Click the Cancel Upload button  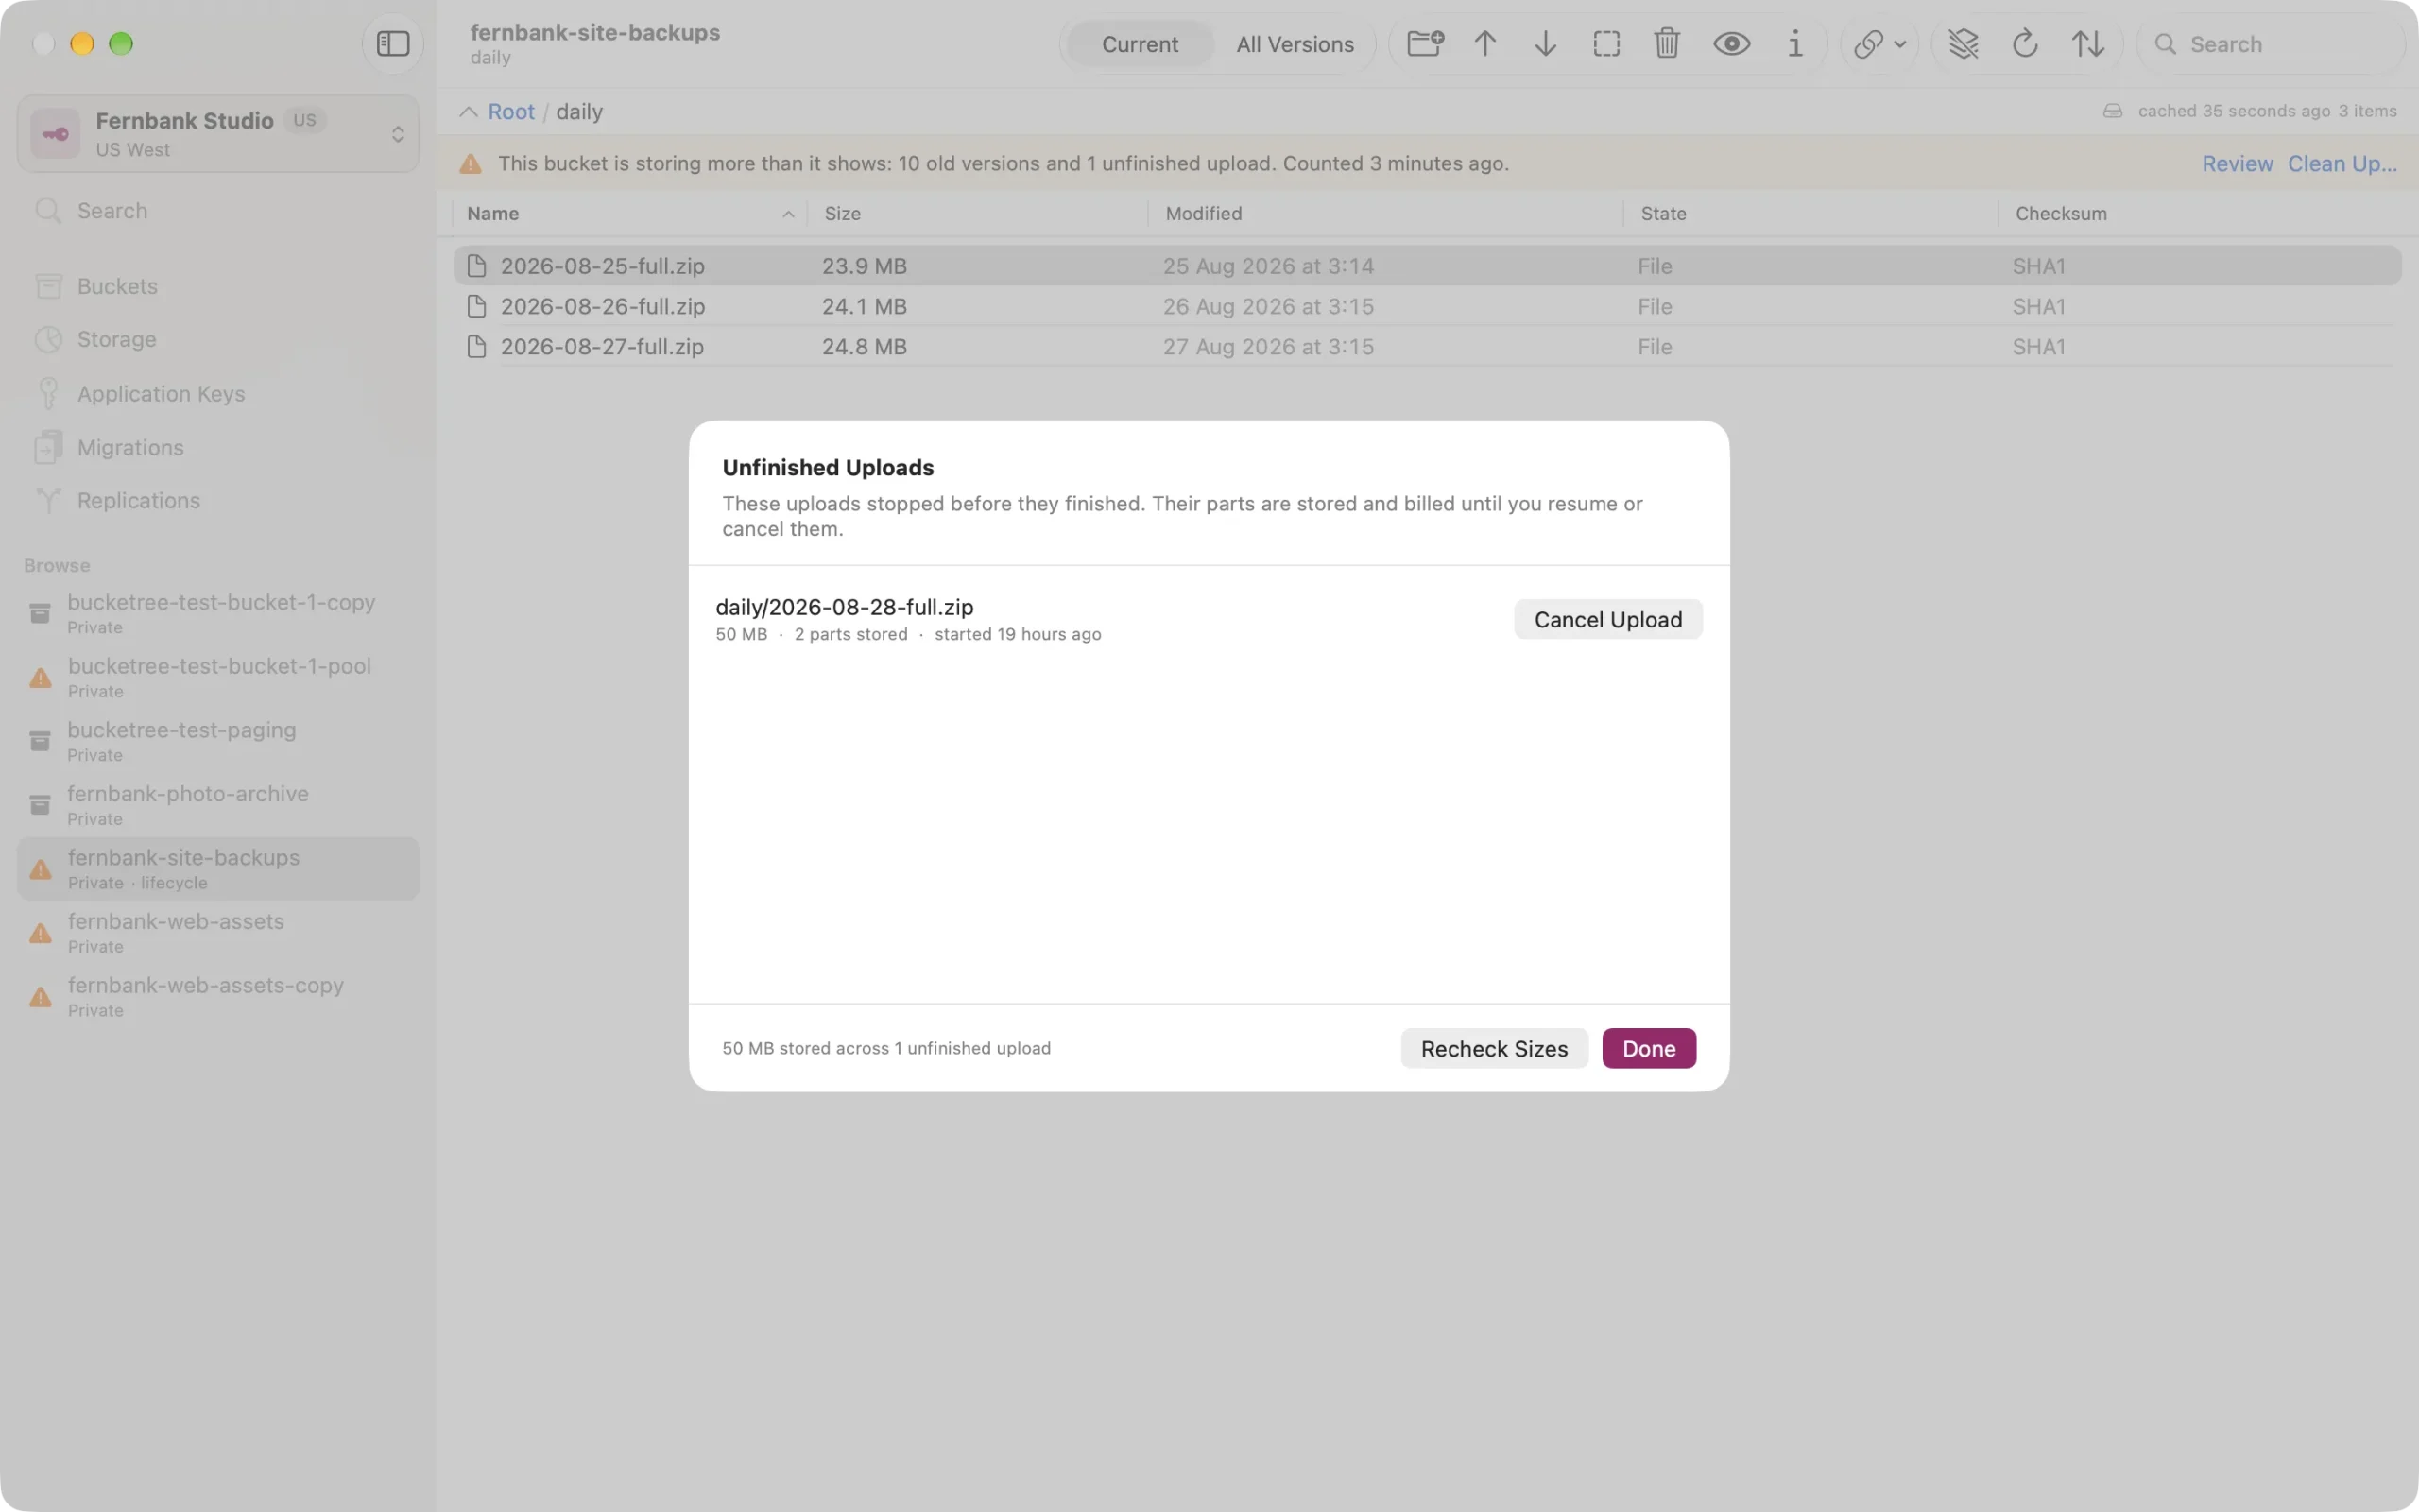tap(1607, 619)
